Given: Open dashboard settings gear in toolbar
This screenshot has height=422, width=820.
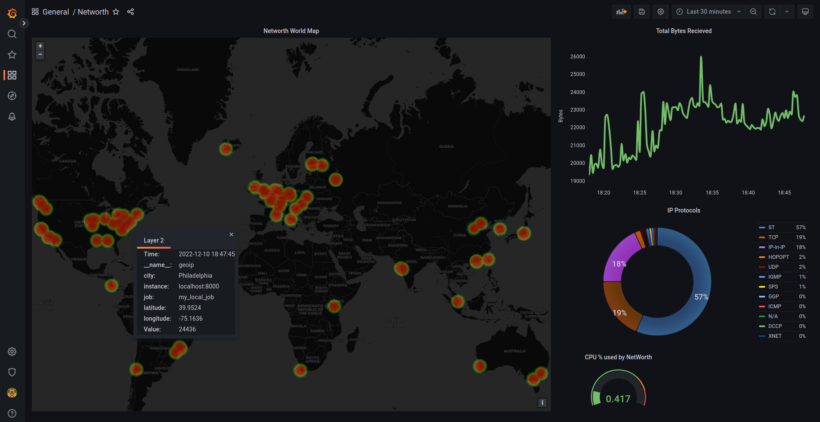Looking at the screenshot, I should (661, 12).
